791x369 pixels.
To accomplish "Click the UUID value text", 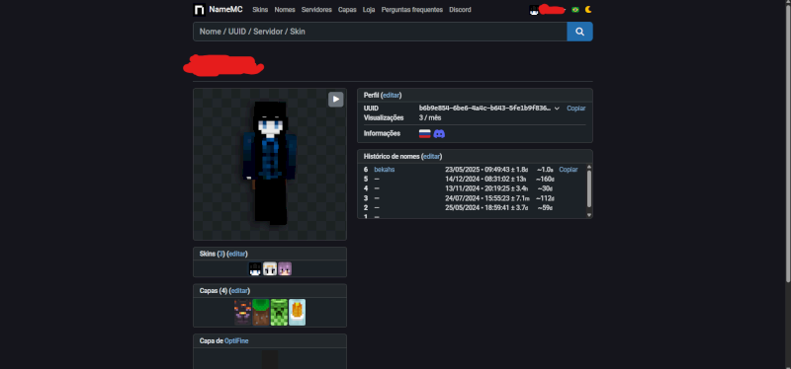I will pyautogui.click(x=484, y=109).
